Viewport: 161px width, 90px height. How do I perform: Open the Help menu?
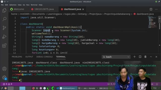coord(41,5)
